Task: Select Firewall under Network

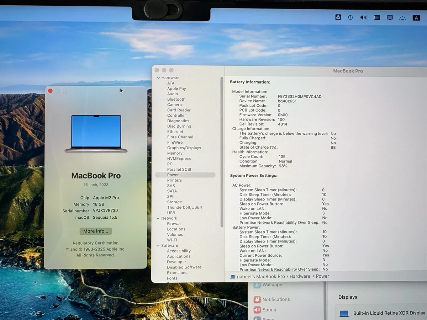Action: pos(174,224)
